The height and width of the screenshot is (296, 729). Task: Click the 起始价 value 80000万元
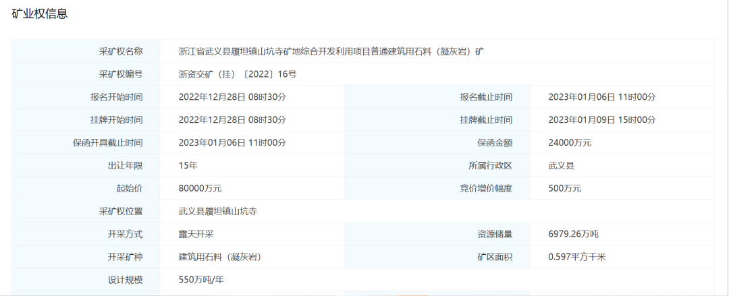[200, 188]
